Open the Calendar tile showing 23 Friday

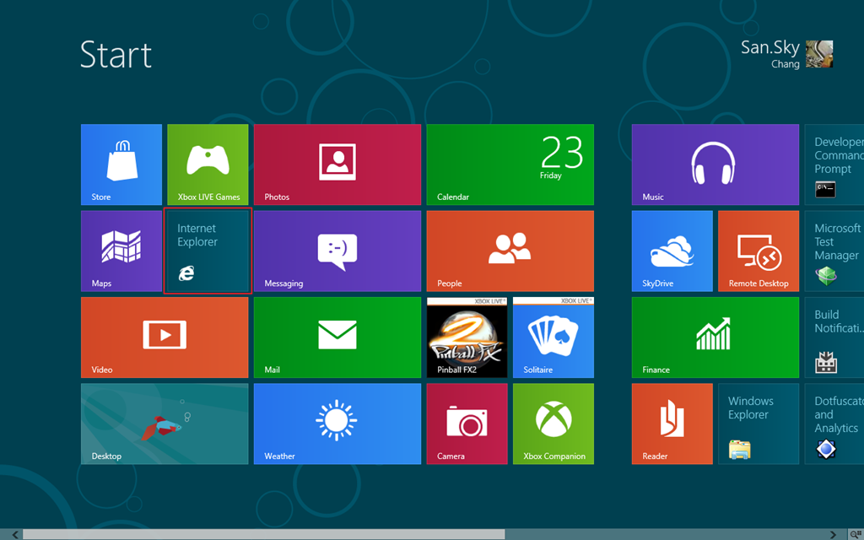click(510, 165)
